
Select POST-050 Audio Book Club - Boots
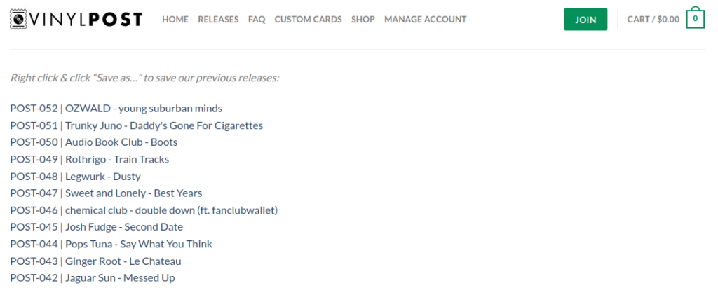pos(94,142)
